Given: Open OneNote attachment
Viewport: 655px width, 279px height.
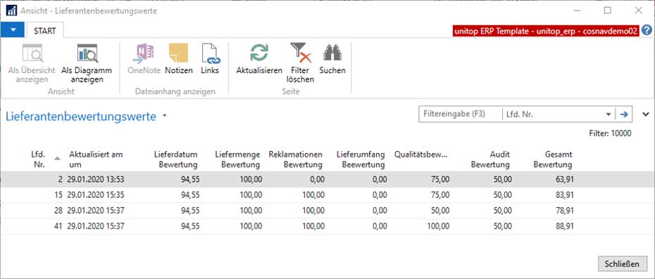Looking at the screenshot, I should pyautogui.click(x=144, y=60).
